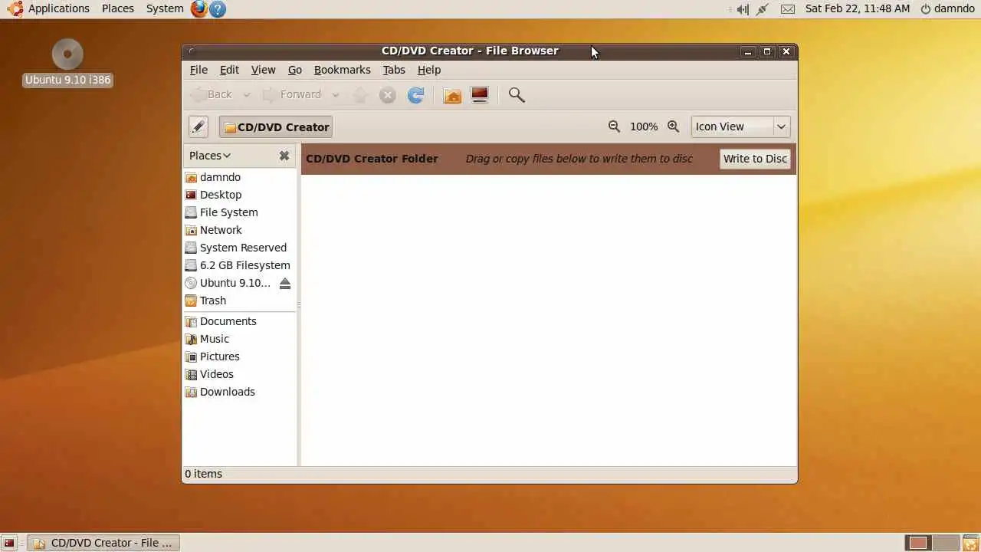The width and height of the screenshot is (981, 552).
Task: Open the Edit menu
Action: (x=229, y=70)
